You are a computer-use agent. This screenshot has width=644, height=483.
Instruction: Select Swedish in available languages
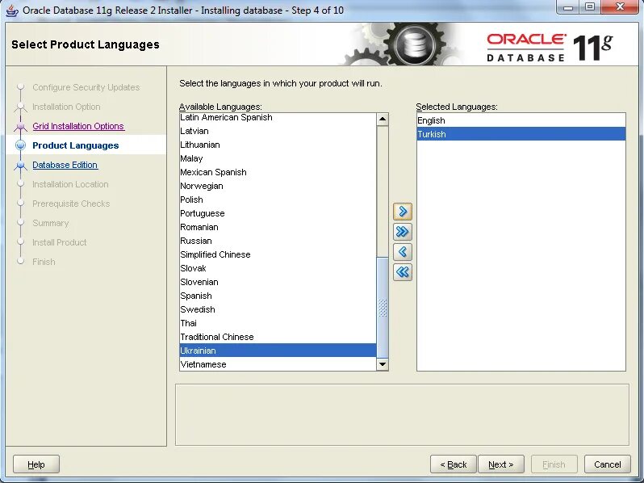pyautogui.click(x=278, y=309)
